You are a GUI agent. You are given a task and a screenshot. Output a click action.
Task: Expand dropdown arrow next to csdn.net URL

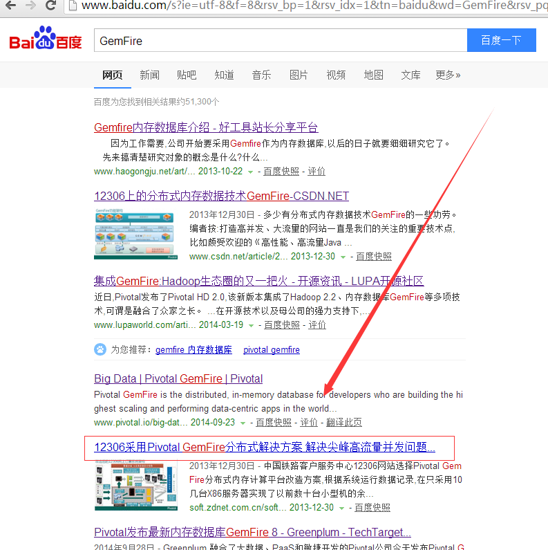coord(343,257)
